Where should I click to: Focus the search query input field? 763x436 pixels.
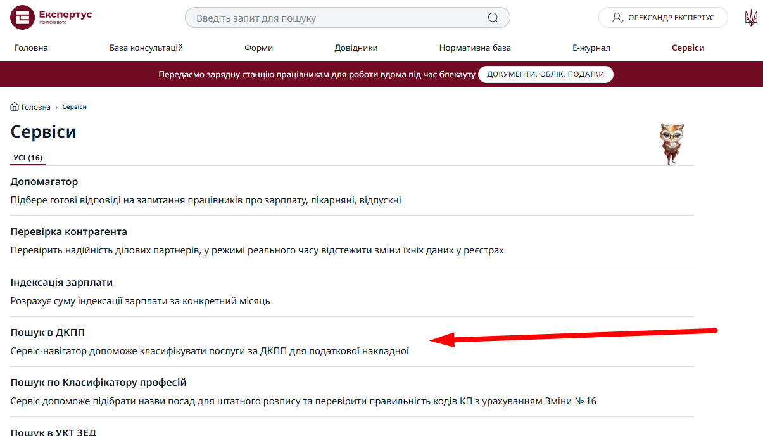336,18
